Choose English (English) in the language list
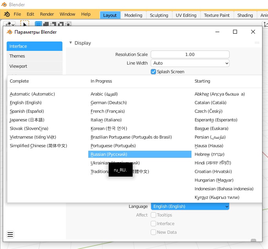Viewport: 268px width, 249px height. [x=26, y=103]
